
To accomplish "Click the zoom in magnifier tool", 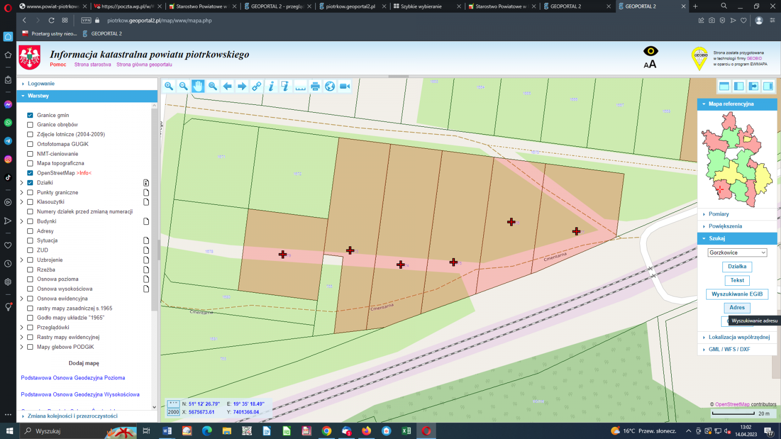I will (169, 86).
